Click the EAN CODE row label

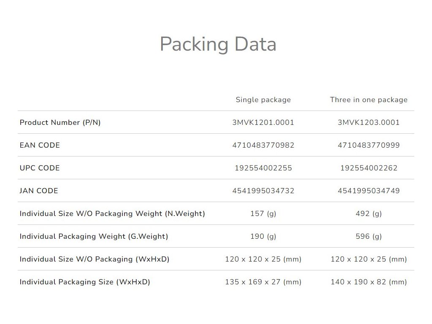40,146
